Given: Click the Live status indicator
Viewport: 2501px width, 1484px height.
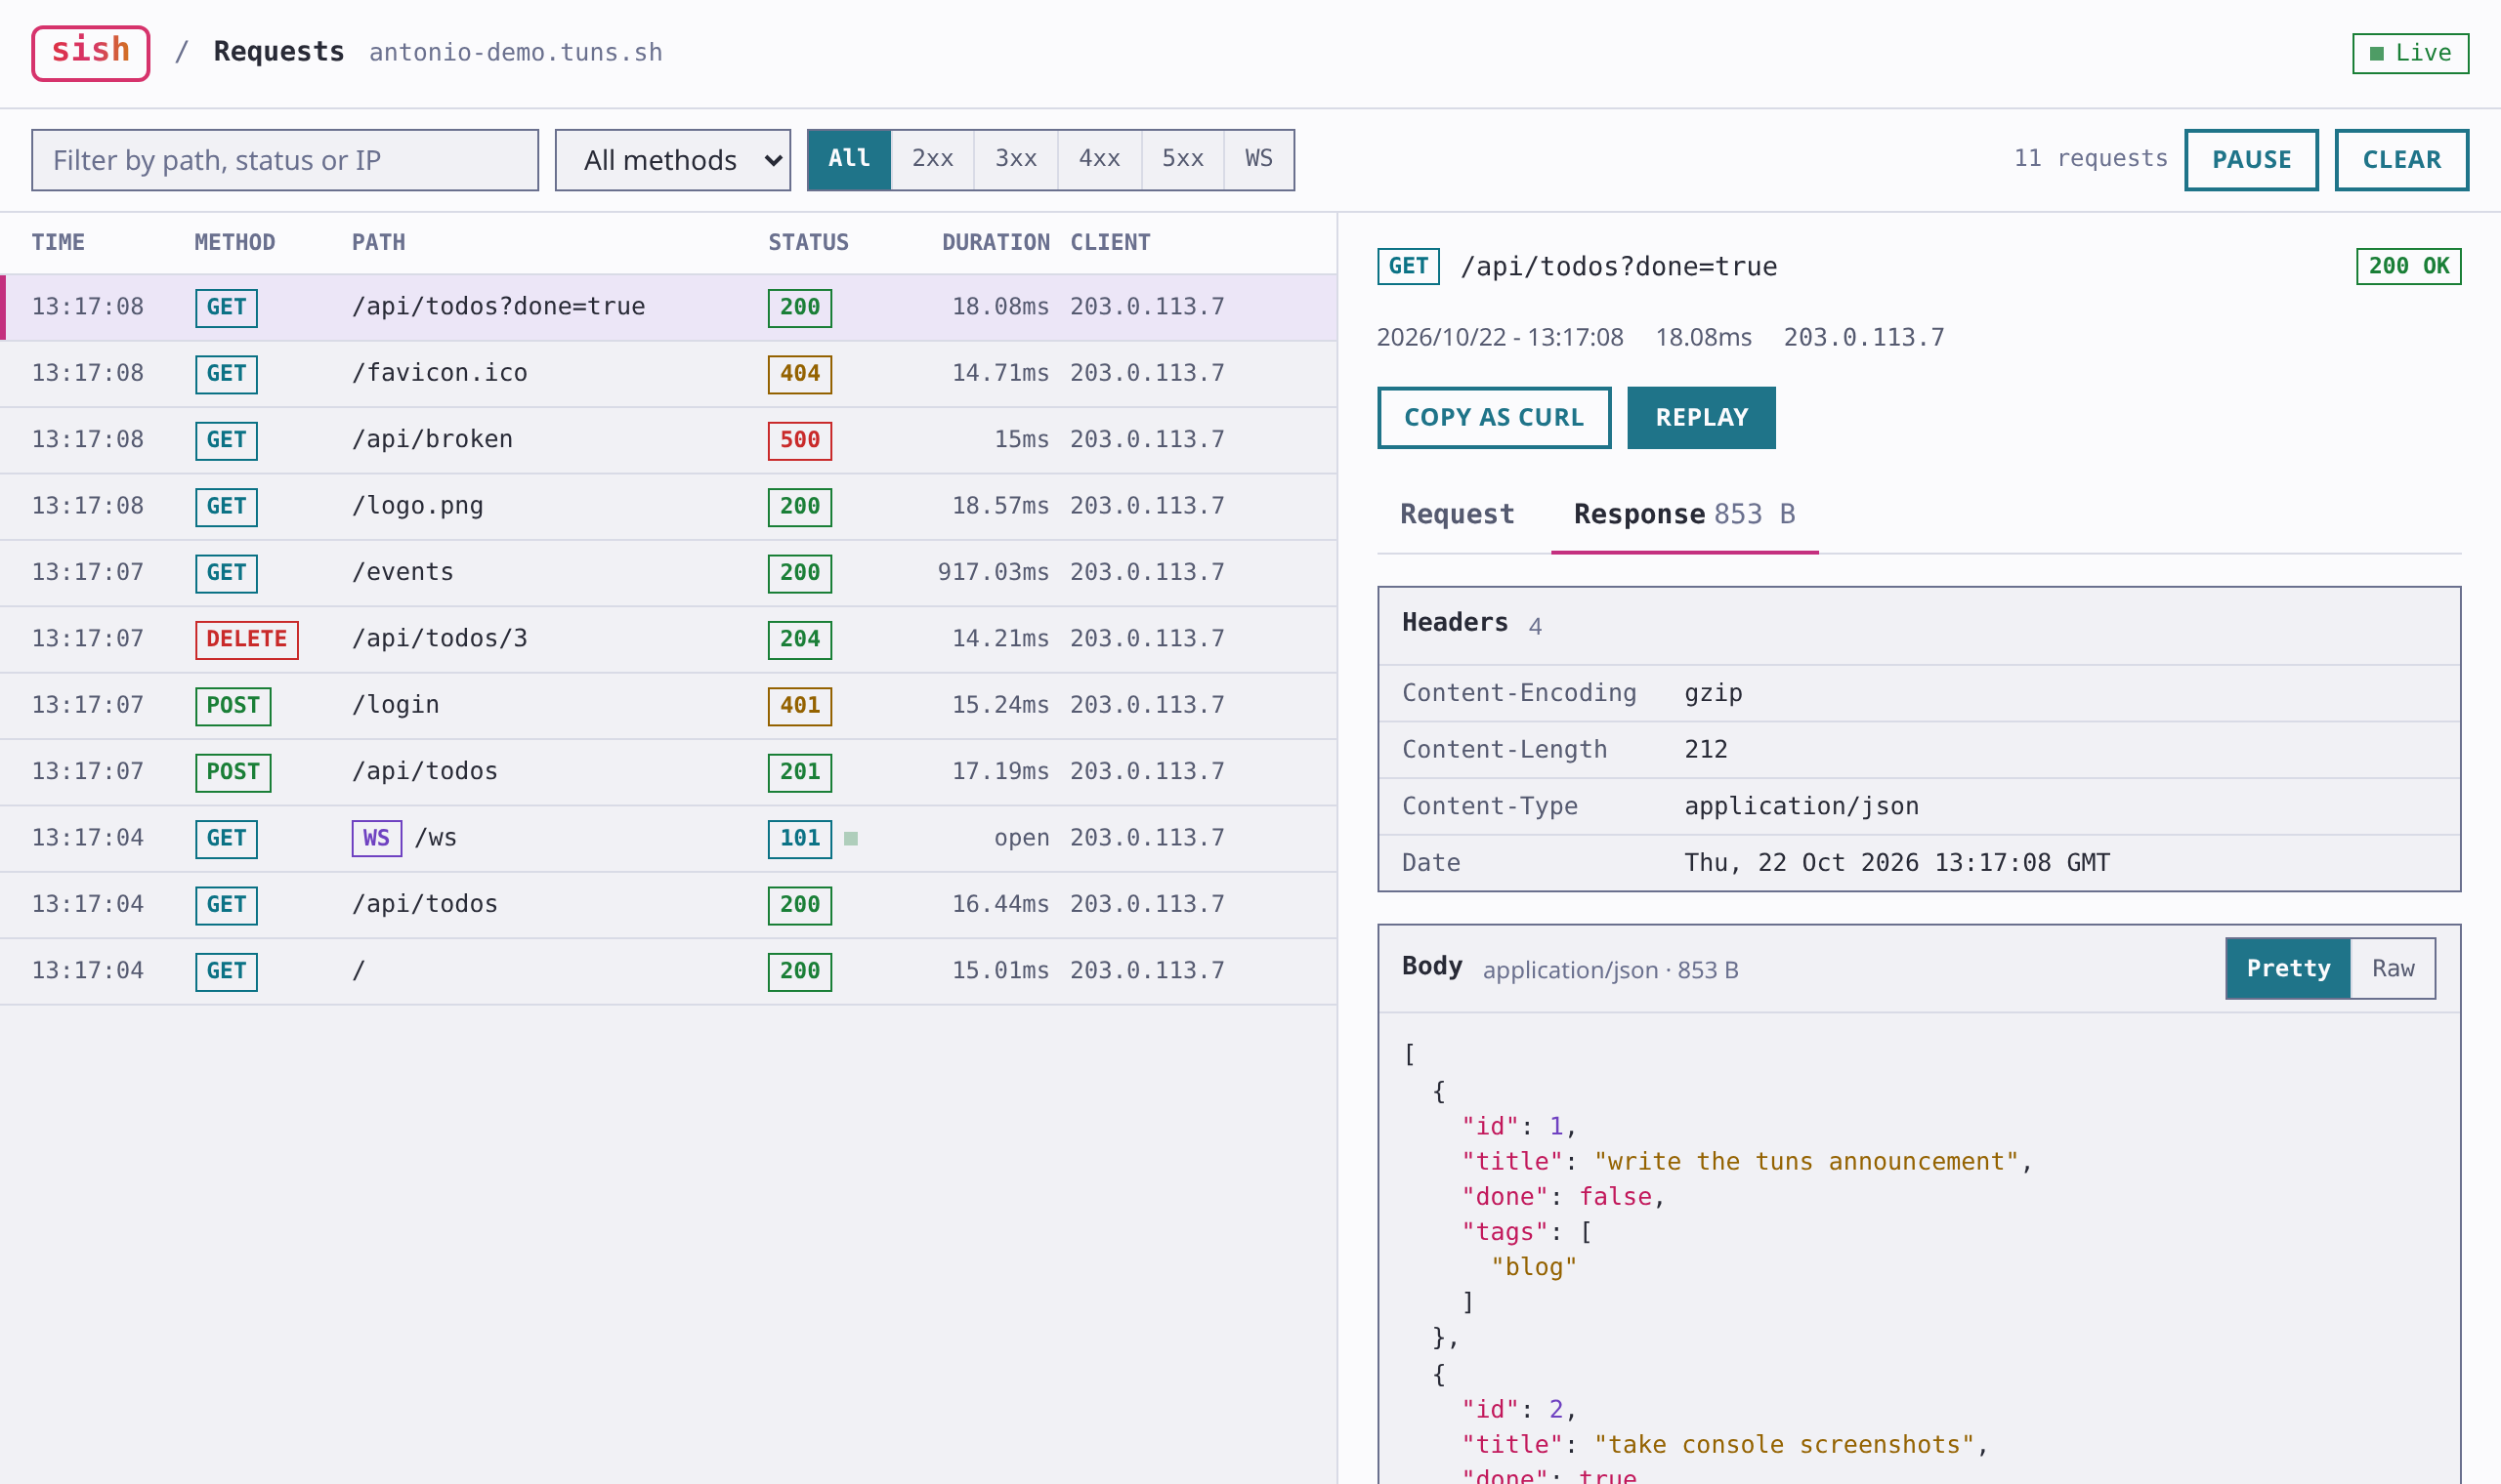Looking at the screenshot, I should (x=2410, y=53).
